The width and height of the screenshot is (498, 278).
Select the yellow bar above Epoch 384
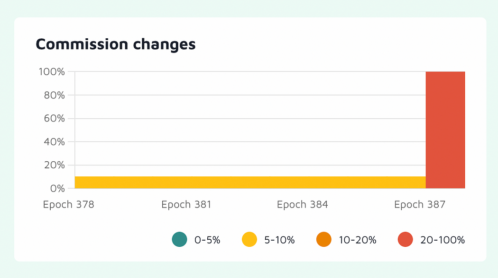pos(328,182)
